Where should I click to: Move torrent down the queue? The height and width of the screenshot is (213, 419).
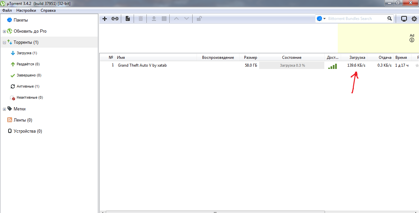click(186, 19)
